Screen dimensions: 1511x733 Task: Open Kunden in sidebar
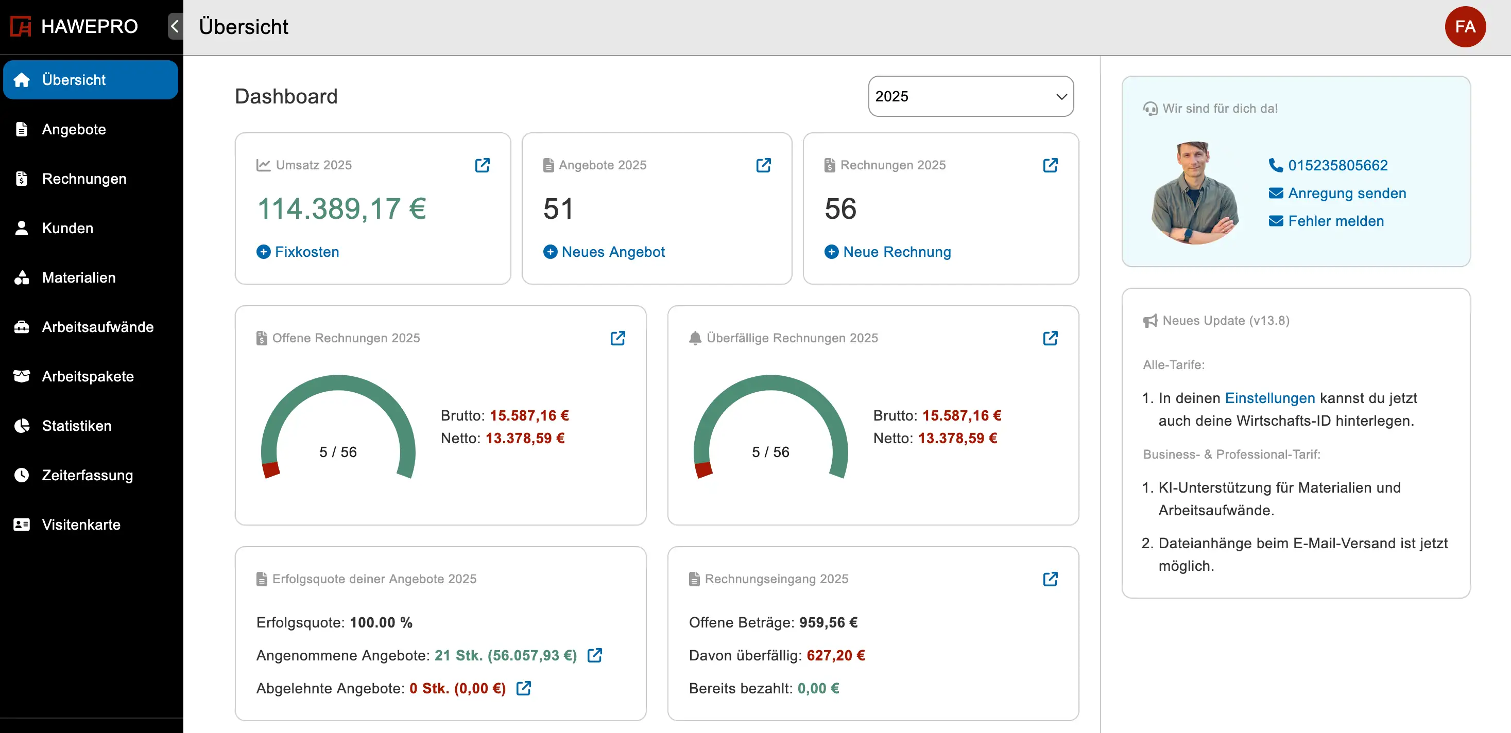(90, 228)
